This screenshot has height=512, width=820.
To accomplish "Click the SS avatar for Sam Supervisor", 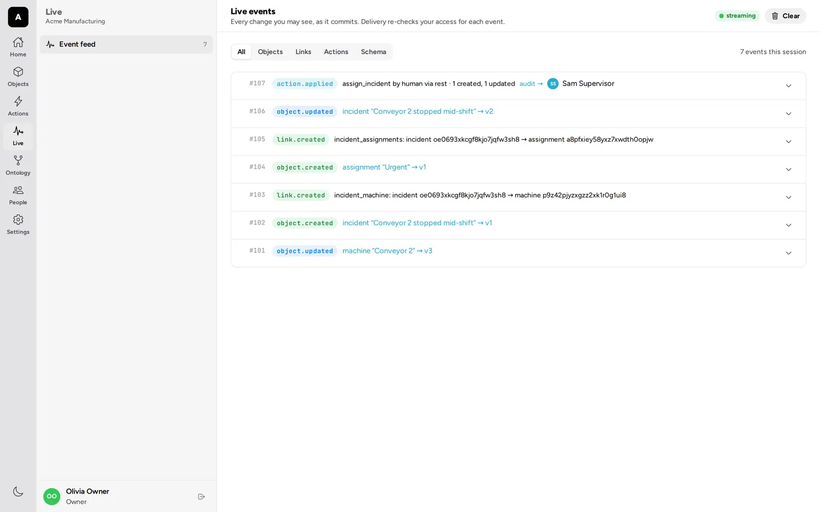I will [x=552, y=83].
